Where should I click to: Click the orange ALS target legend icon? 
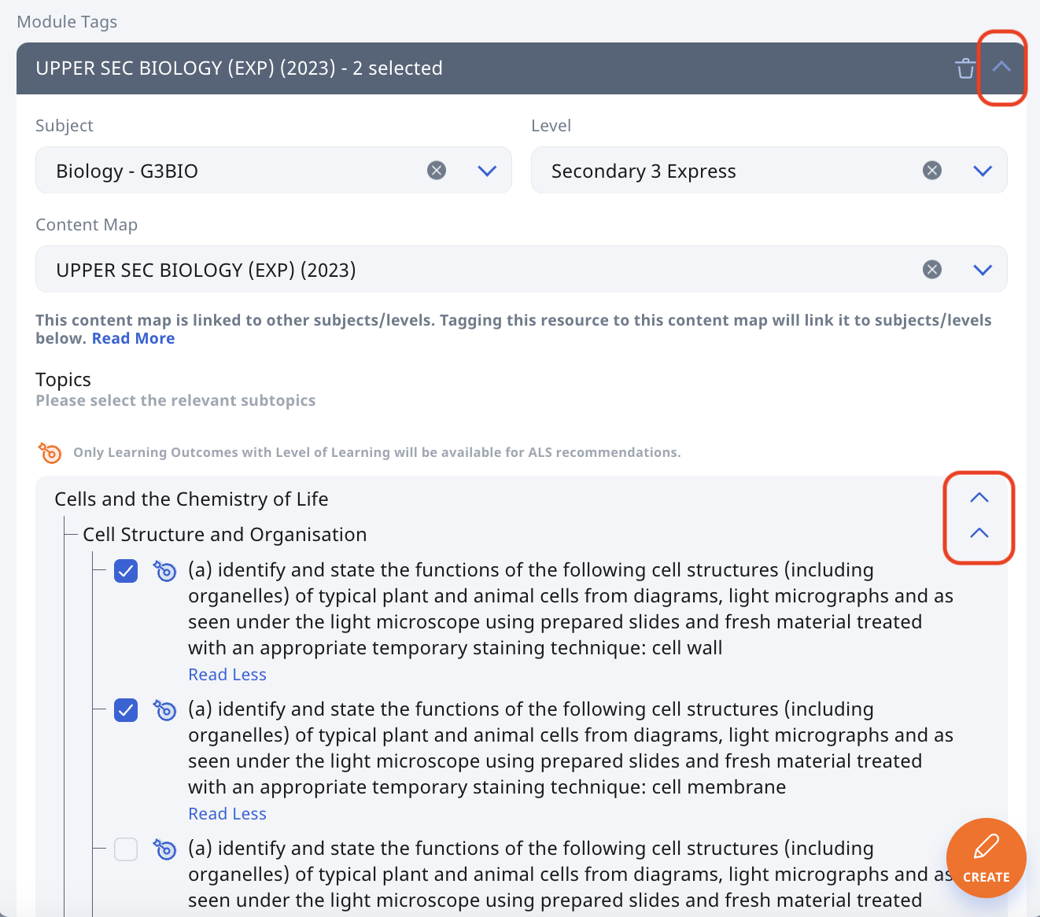pos(49,453)
